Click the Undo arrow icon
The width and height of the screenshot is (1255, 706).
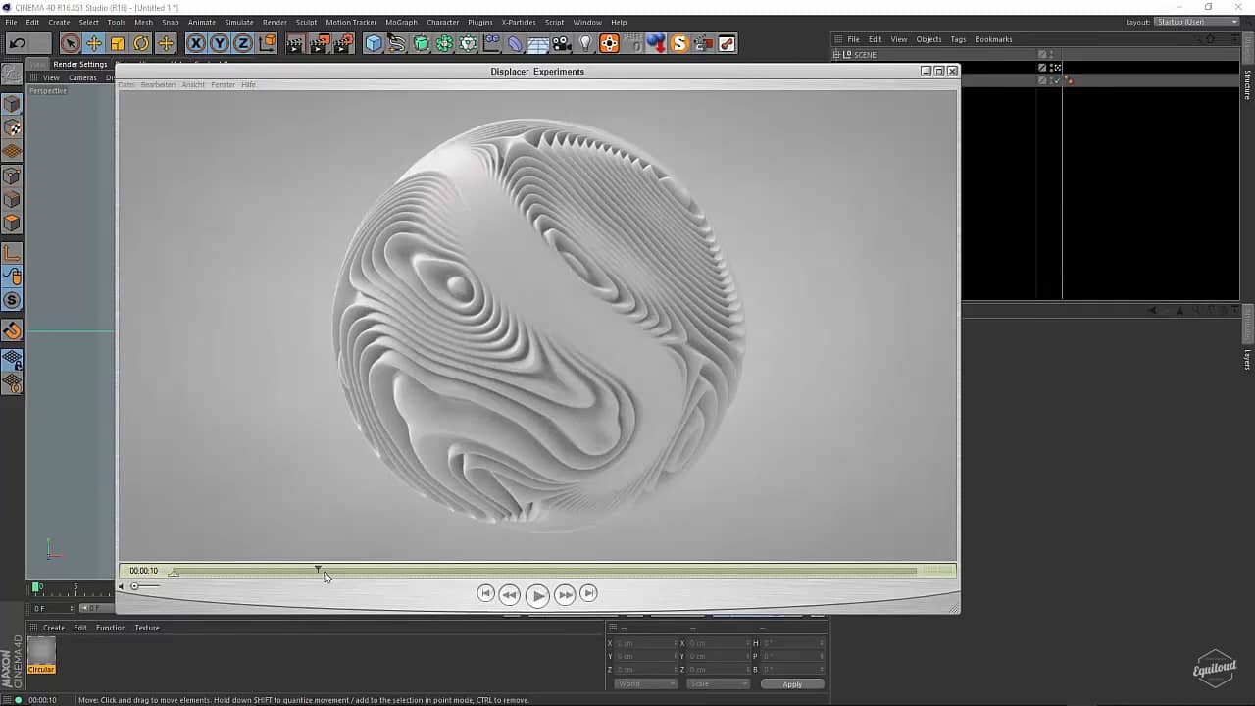pos(17,43)
